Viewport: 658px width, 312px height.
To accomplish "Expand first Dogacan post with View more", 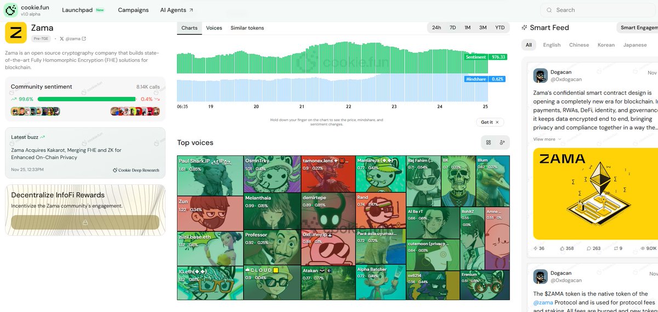I will pos(547,139).
